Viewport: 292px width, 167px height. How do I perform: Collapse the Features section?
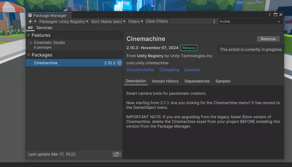point(28,35)
